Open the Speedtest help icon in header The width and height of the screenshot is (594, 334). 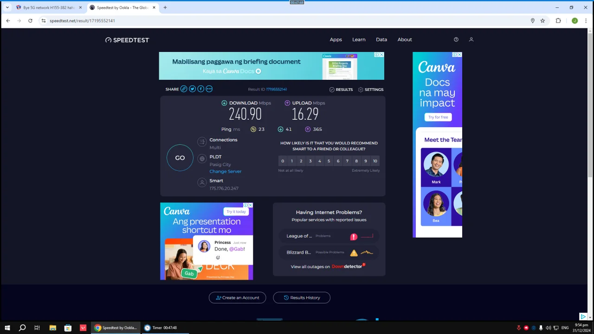pos(456,39)
